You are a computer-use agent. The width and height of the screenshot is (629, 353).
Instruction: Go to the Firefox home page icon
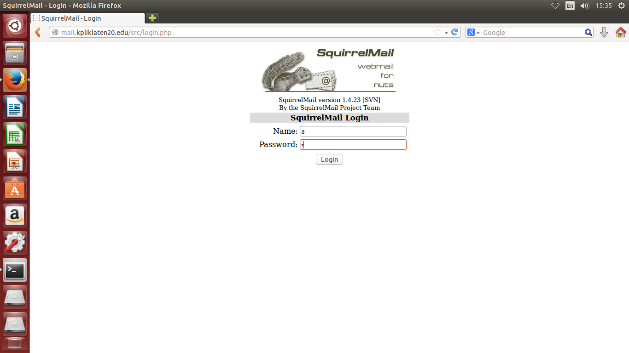620,32
